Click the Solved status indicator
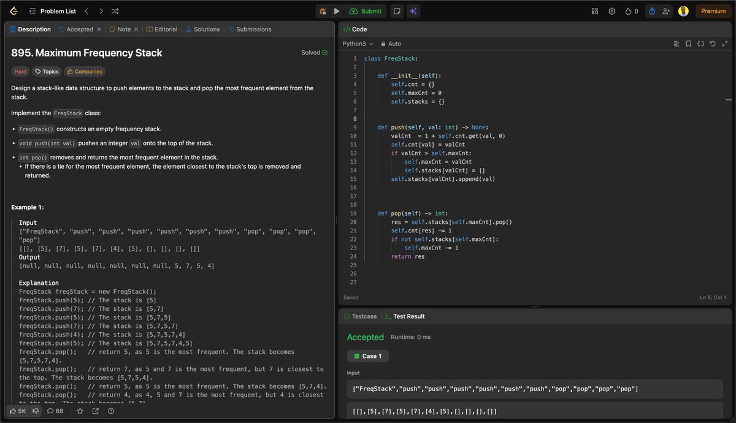736x423 pixels. 315,53
